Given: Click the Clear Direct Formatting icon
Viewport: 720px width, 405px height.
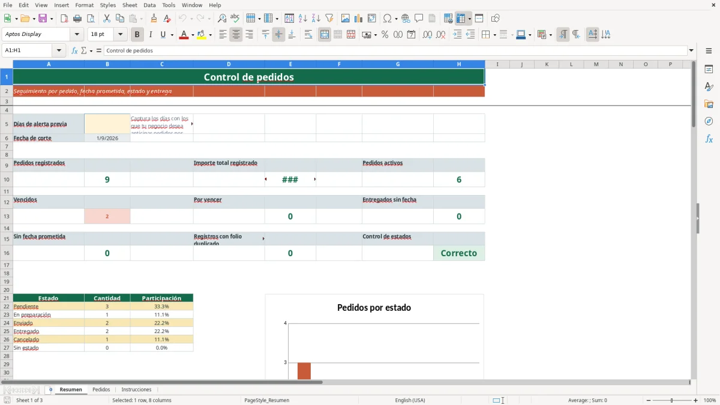Looking at the screenshot, I should point(167,19).
